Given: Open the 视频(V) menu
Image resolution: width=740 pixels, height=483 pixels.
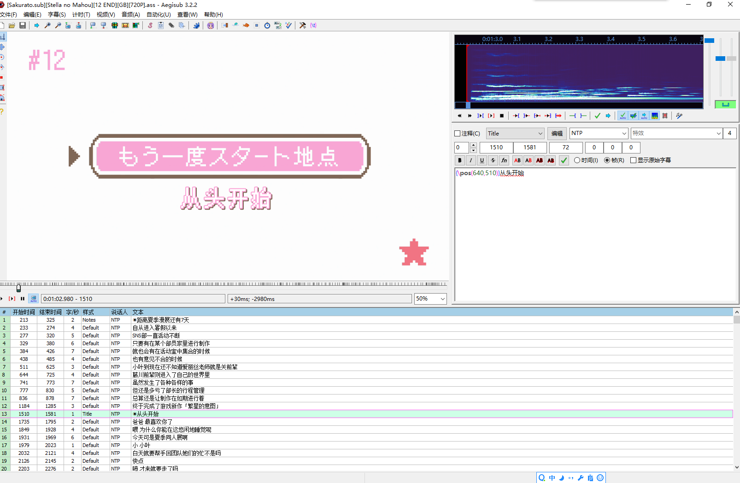Looking at the screenshot, I should click(x=106, y=15).
